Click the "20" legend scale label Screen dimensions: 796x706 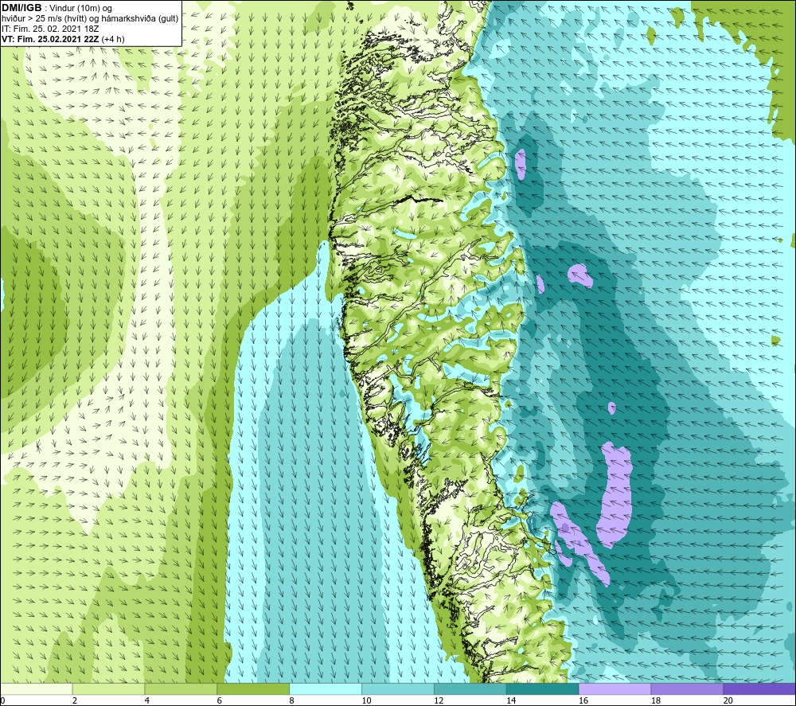pos(728,700)
